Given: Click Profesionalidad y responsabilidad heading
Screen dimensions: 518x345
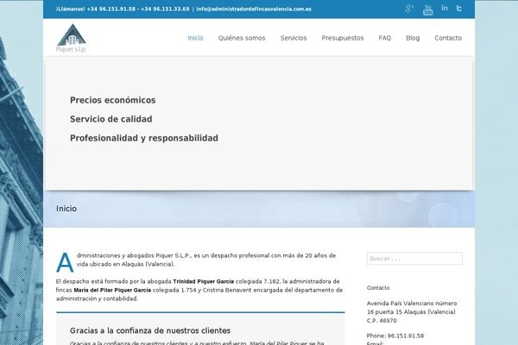Looking at the screenshot, I should coord(144,138).
